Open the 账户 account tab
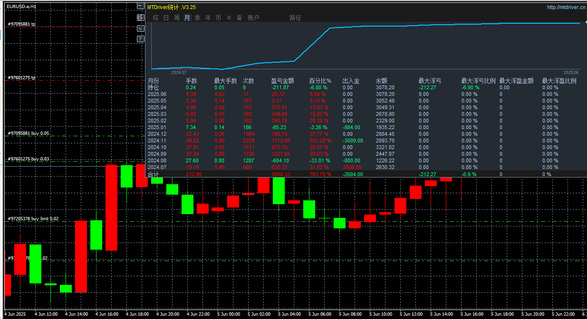The image size is (587, 319). (x=253, y=18)
